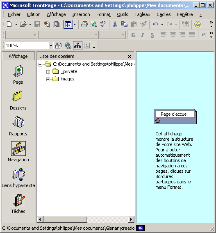
Task: Click the Save floppy disk icon
Action: (37, 24)
